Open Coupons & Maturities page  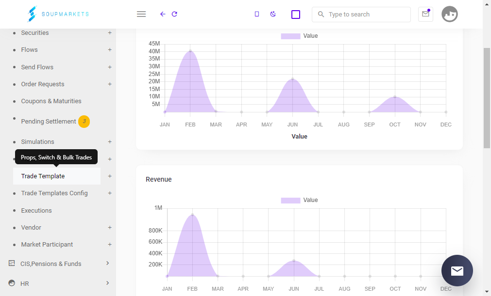51,101
